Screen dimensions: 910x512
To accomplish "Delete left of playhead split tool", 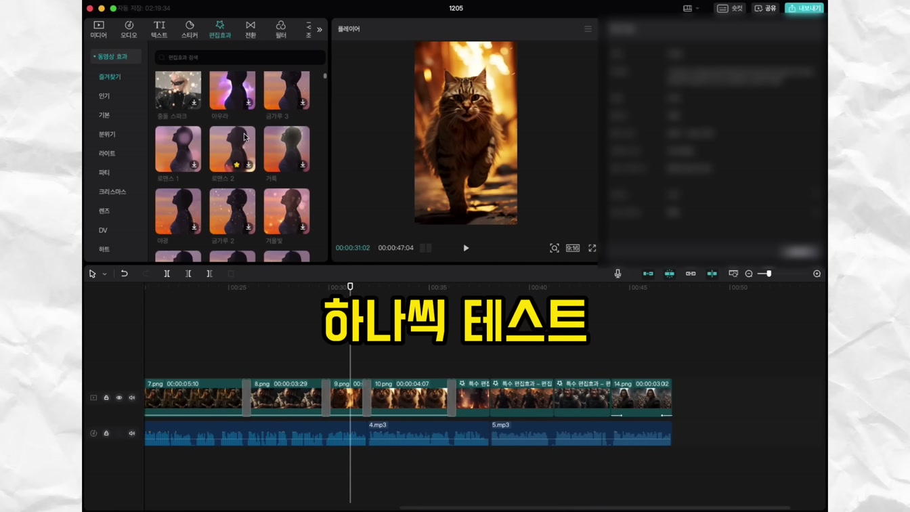I will click(188, 274).
